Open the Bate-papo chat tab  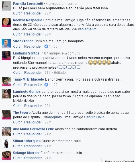(x=118, y=160)
